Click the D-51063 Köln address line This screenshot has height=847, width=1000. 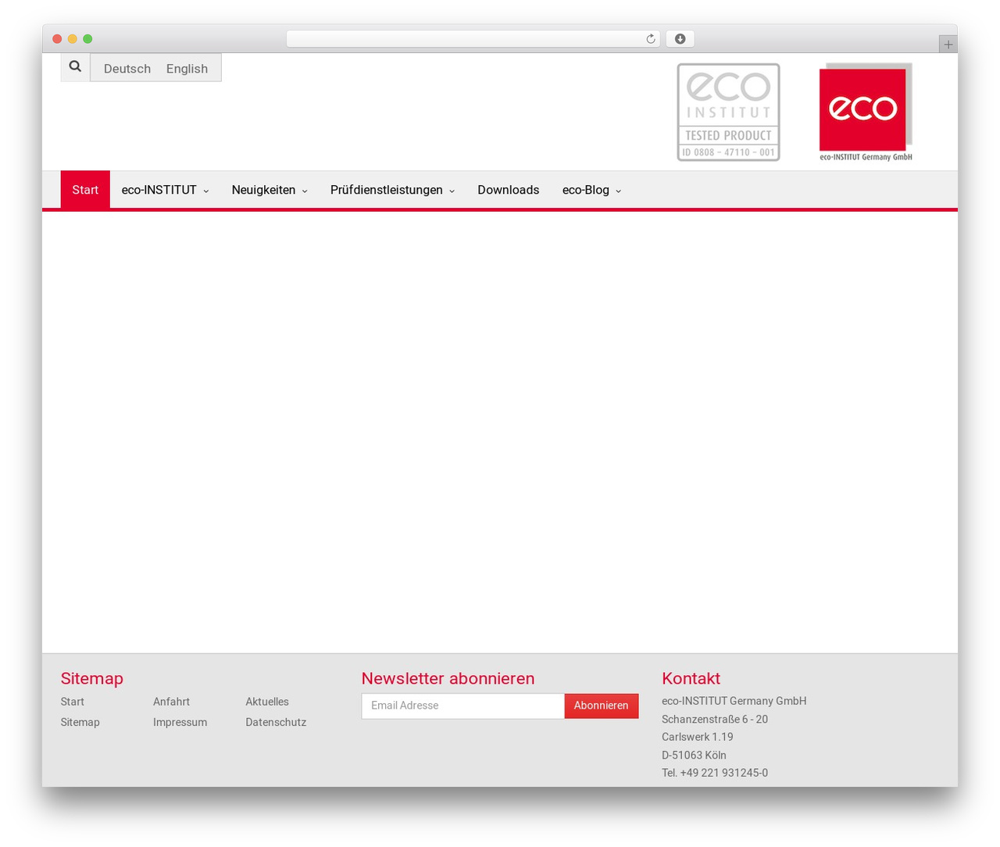click(695, 755)
